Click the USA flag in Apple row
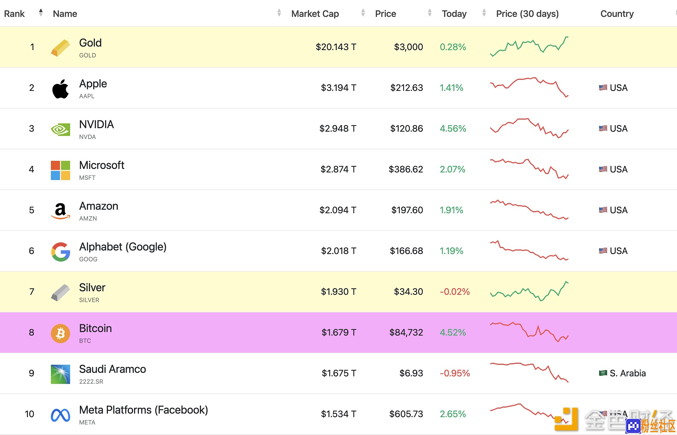The image size is (677, 435). pos(603,88)
